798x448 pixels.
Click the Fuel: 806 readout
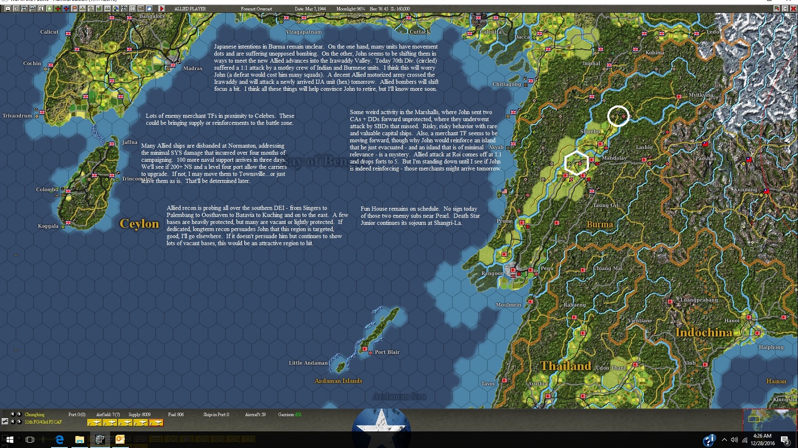click(176, 415)
